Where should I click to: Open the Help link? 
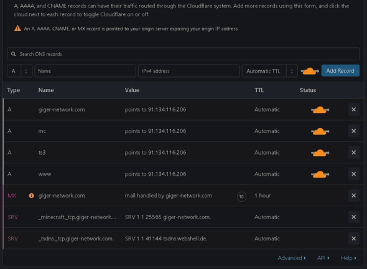coord(348,258)
